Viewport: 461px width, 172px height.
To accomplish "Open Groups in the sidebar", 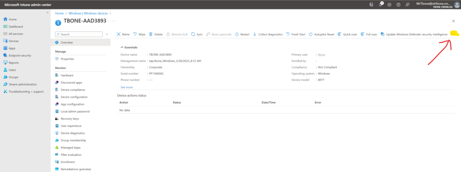I will pos(11,77).
